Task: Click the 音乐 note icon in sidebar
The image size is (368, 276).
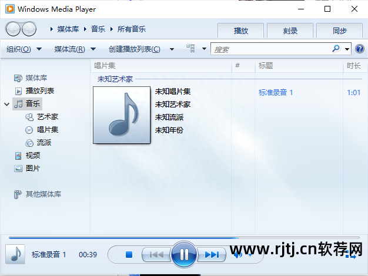Action: [x=18, y=104]
